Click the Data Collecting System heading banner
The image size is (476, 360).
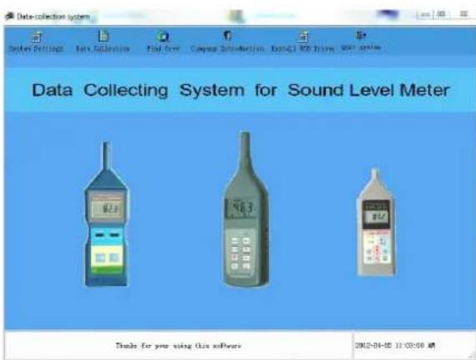coord(241,90)
